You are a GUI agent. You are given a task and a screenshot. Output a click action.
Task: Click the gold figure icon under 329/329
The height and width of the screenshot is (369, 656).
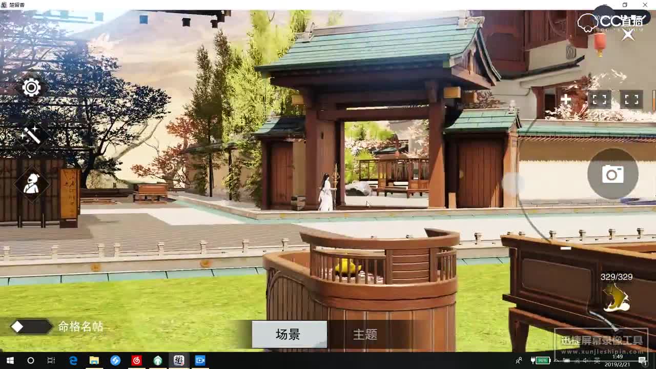616,298
